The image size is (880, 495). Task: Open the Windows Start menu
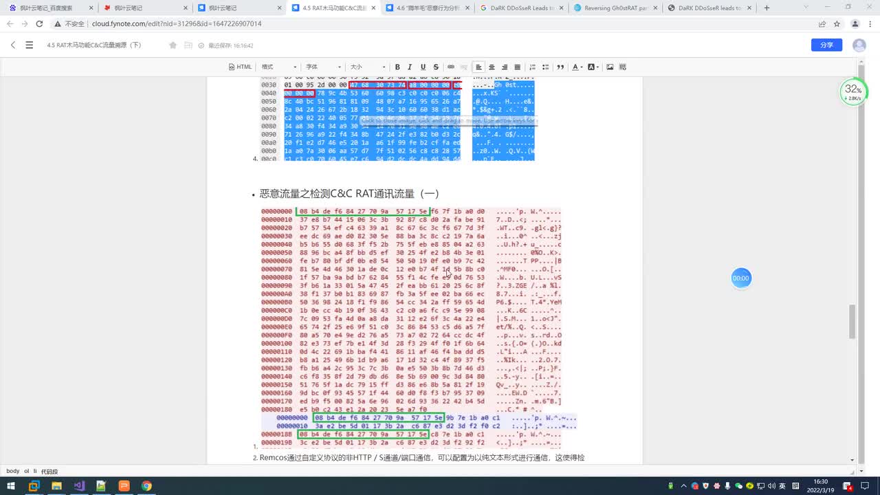point(10,486)
